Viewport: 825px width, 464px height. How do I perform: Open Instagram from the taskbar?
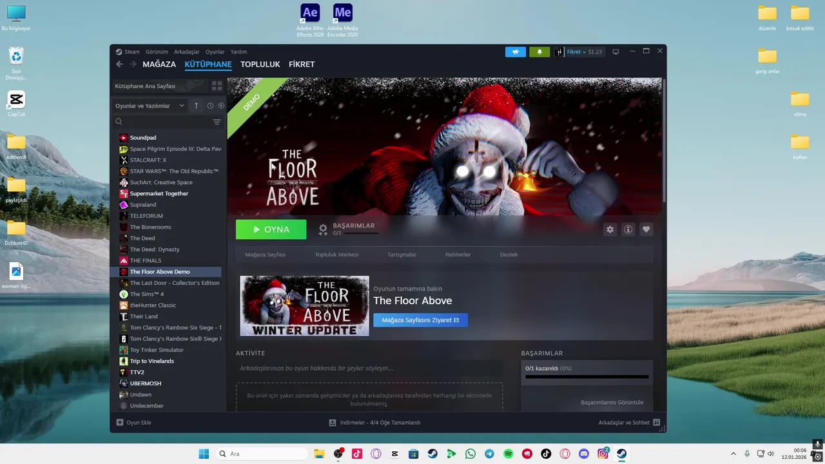click(603, 454)
